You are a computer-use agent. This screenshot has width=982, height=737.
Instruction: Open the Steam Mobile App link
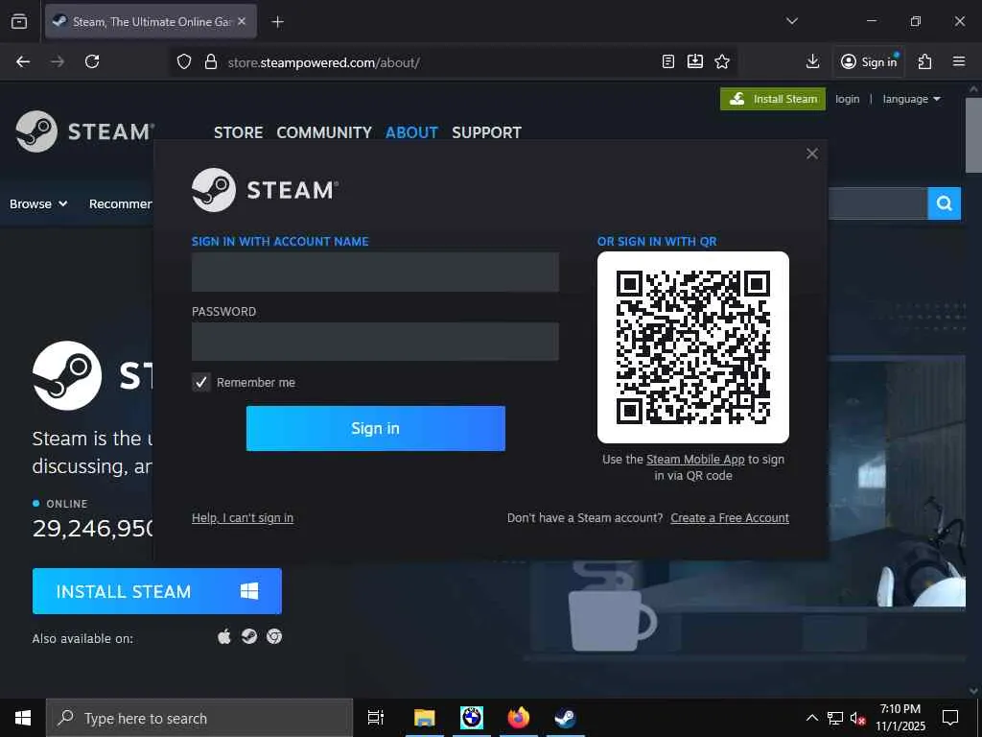coord(695,460)
